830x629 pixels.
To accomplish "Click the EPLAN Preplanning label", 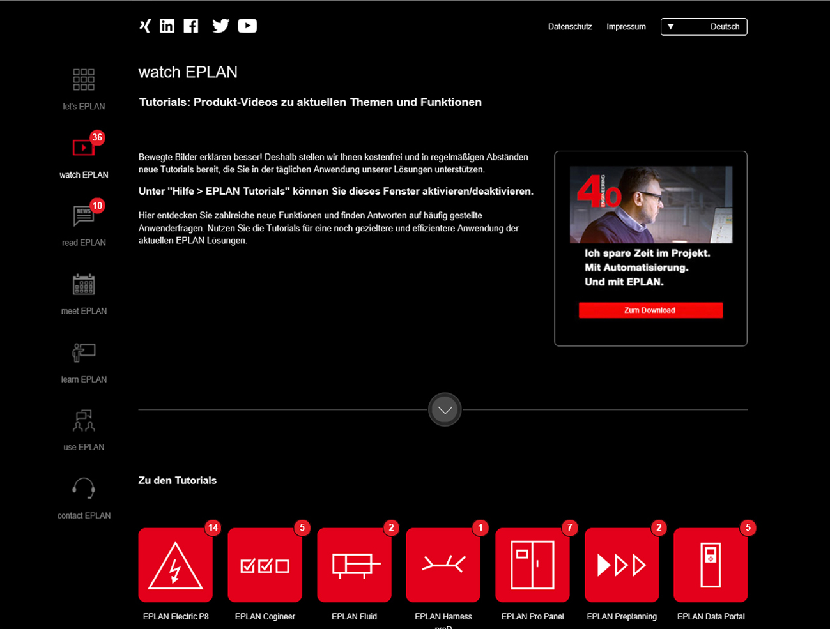I will coord(622,616).
